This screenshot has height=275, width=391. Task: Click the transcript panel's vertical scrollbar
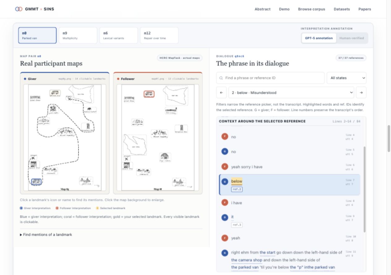click(365, 189)
